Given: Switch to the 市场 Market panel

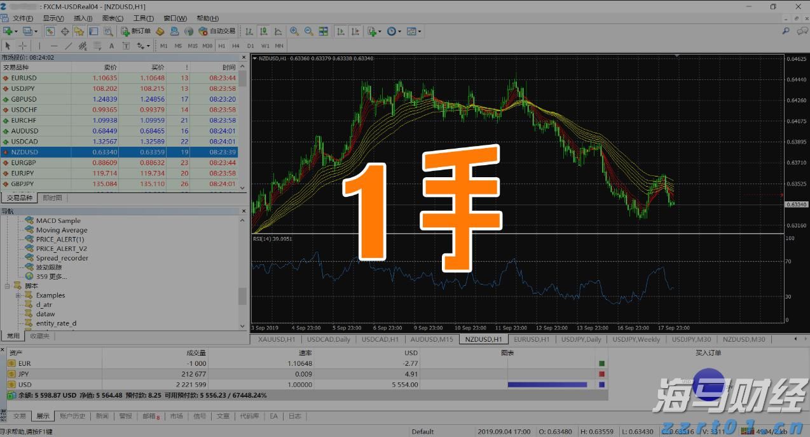Looking at the screenshot, I should [176, 416].
